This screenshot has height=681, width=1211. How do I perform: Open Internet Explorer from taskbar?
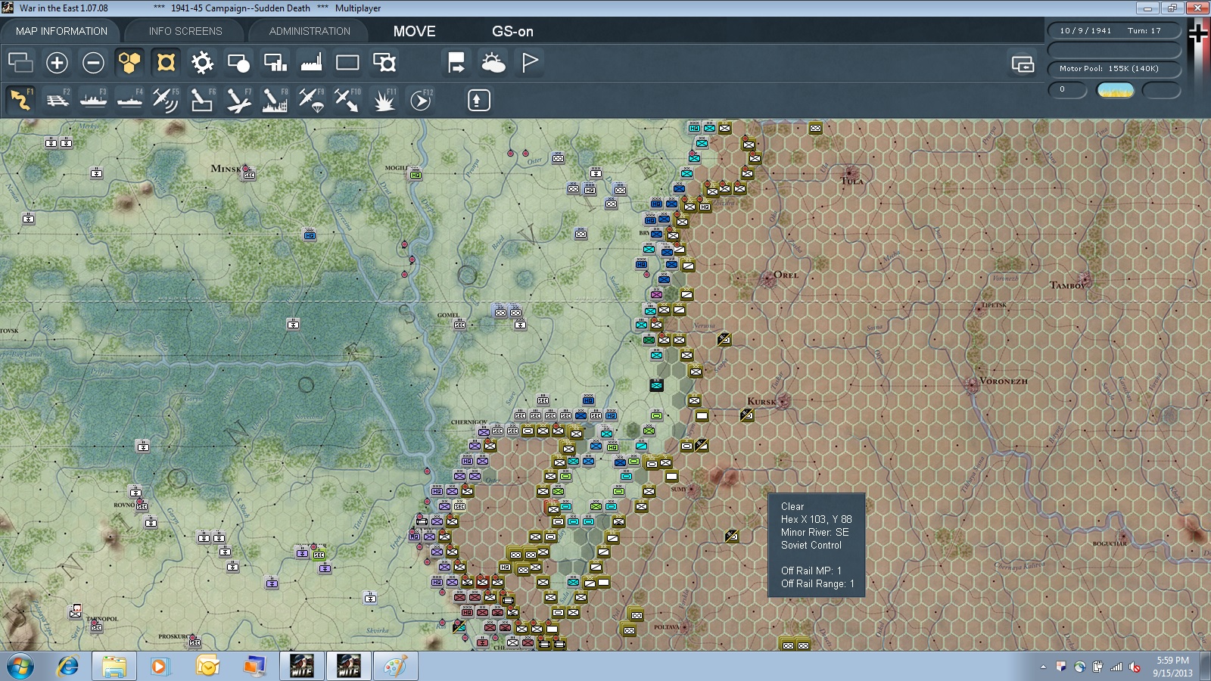pos(67,667)
